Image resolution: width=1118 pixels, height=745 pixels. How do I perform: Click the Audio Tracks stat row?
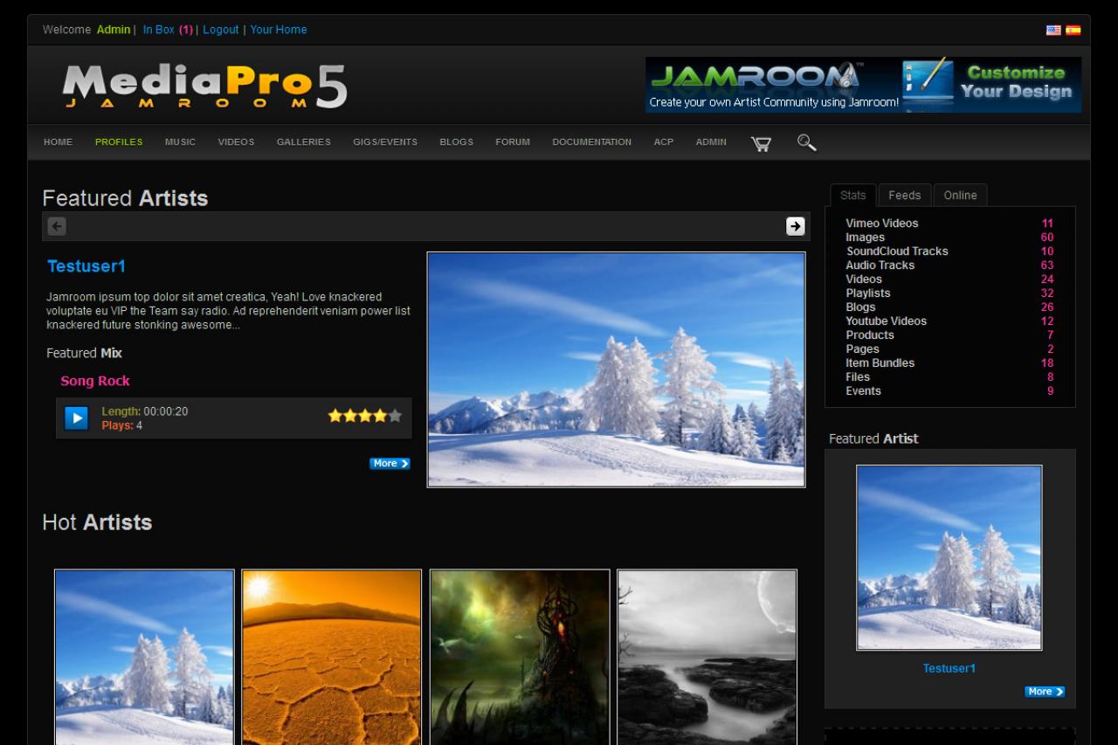(x=949, y=266)
